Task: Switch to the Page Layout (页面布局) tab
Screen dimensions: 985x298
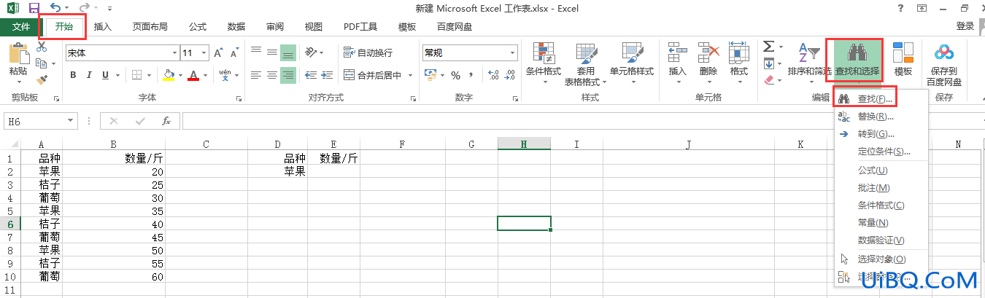Action: coord(150,27)
